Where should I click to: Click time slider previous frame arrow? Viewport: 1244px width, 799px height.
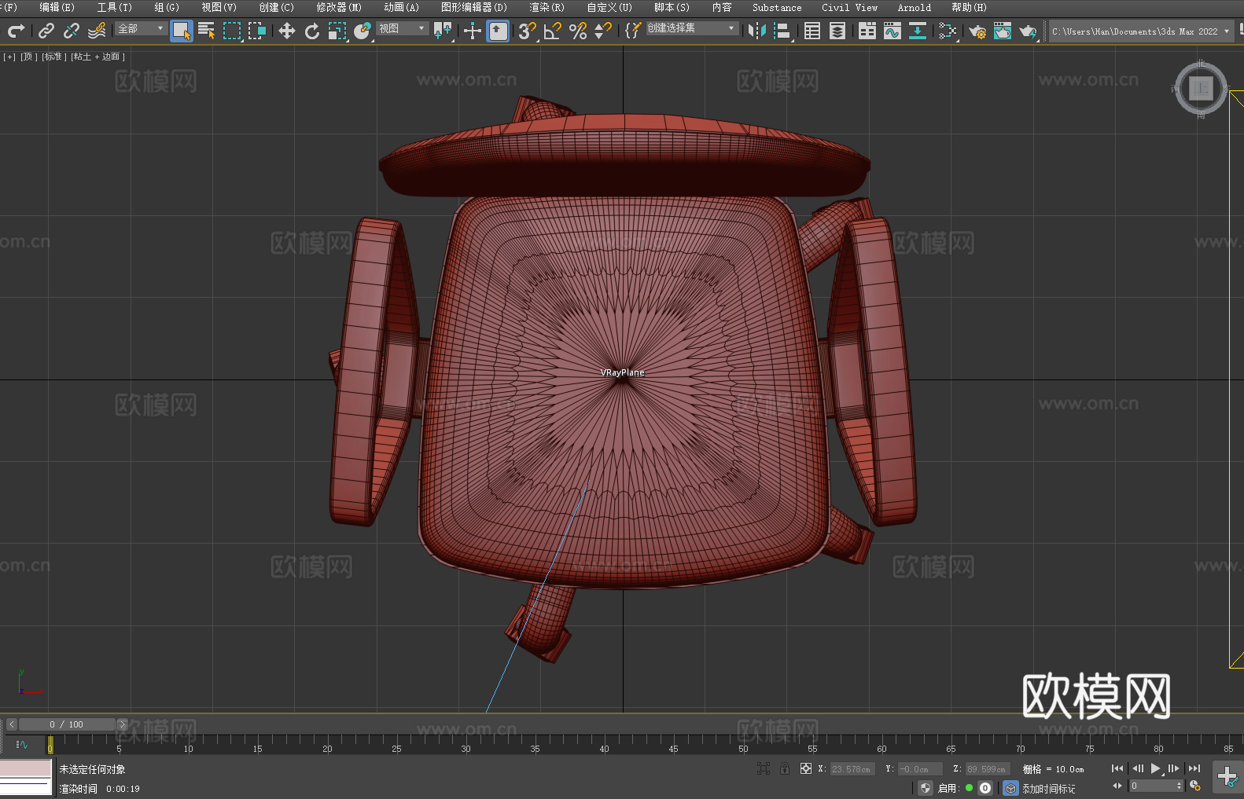[x=11, y=724]
